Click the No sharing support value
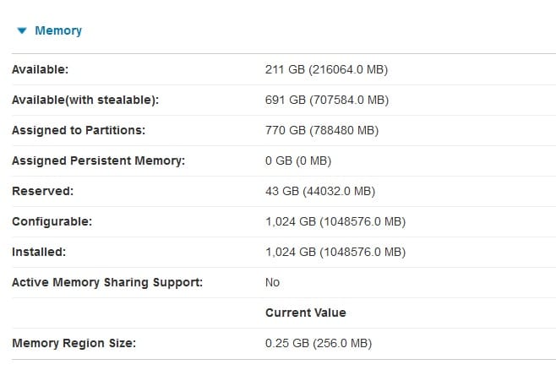The width and height of the screenshot is (556, 370). pos(272,282)
